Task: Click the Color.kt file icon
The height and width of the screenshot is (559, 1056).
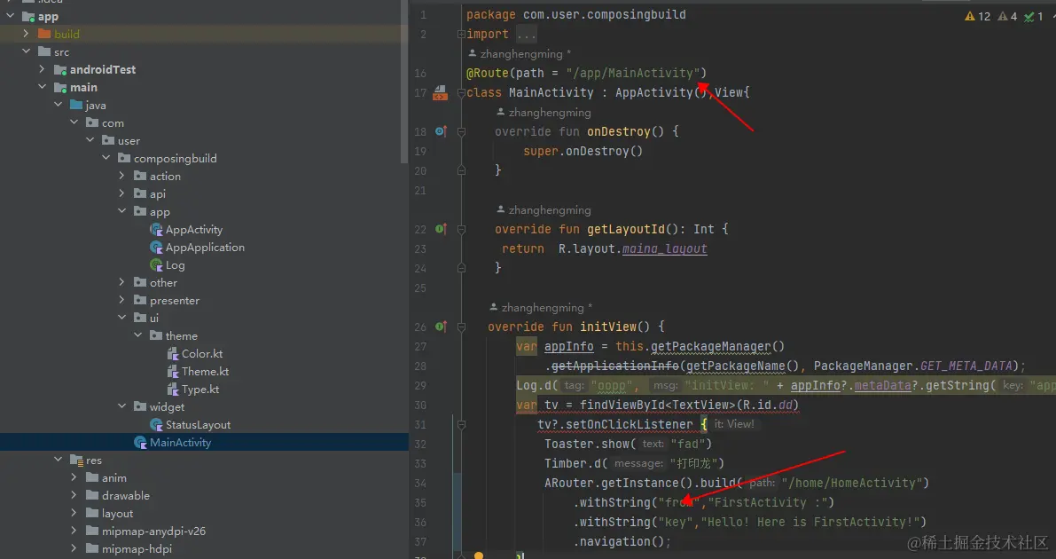Action: (172, 354)
